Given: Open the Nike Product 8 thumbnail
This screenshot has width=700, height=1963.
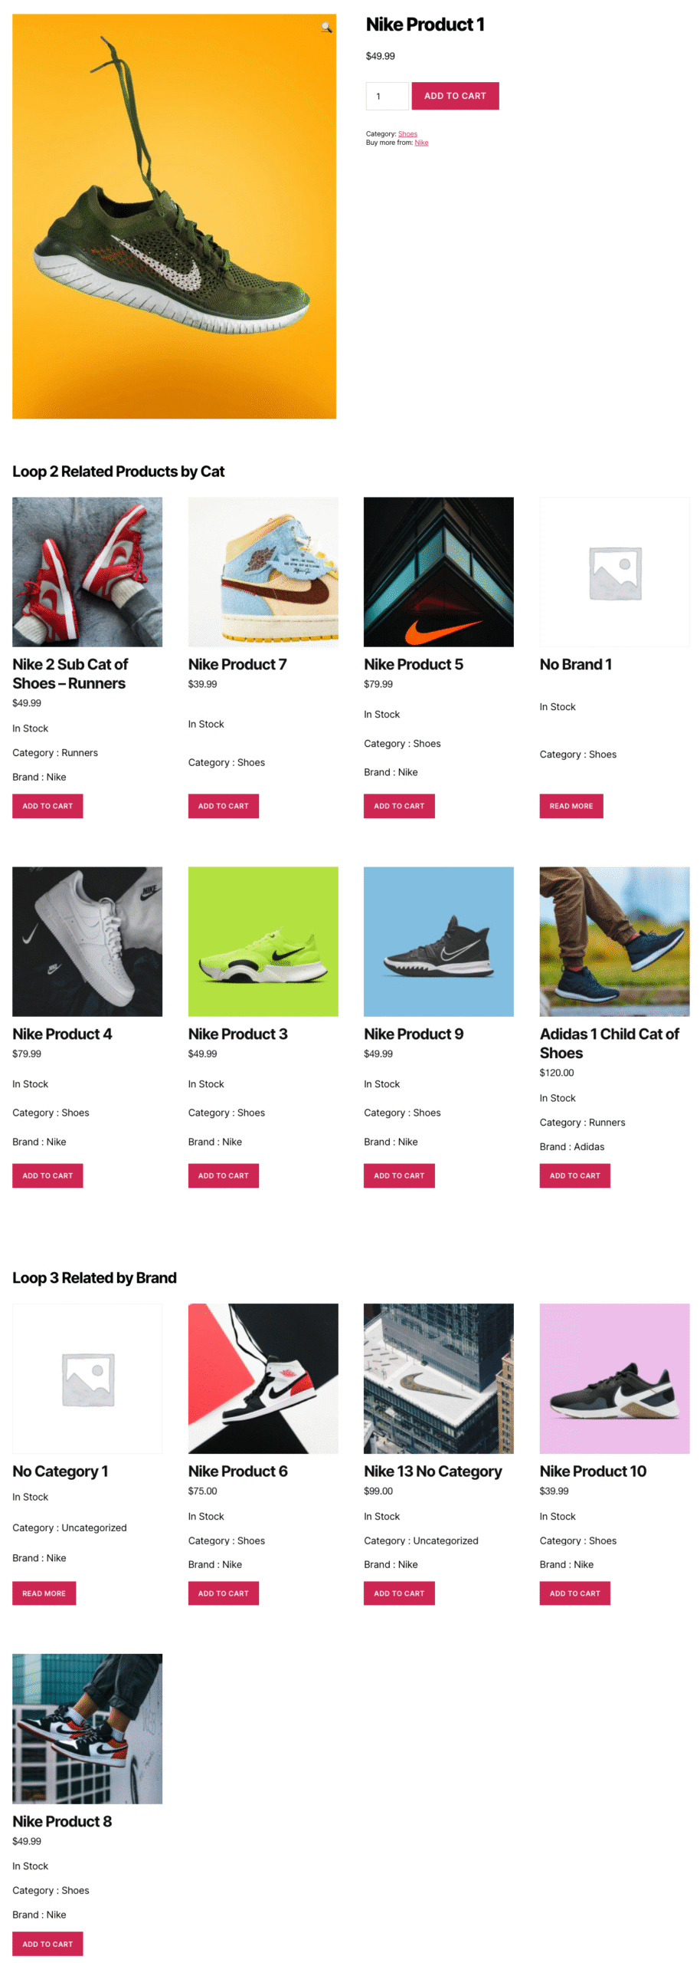Looking at the screenshot, I should pyautogui.click(x=87, y=1728).
